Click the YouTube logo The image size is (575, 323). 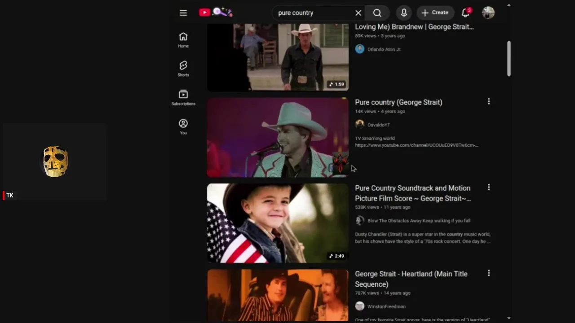[216, 13]
